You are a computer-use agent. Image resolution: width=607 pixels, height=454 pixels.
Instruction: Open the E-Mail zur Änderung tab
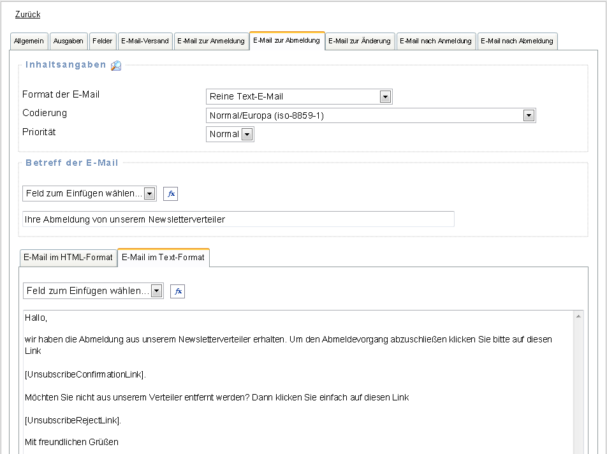click(x=360, y=41)
